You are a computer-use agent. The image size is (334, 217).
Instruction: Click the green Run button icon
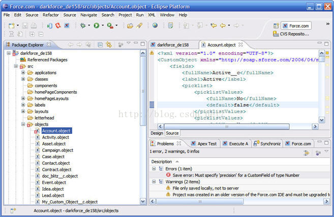pos(97,25)
